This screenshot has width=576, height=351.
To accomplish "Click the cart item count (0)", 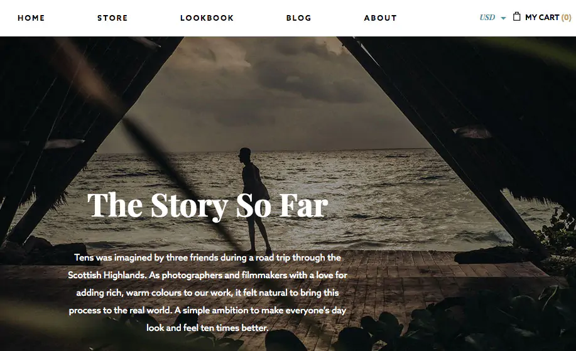I will click(x=567, y=17).
